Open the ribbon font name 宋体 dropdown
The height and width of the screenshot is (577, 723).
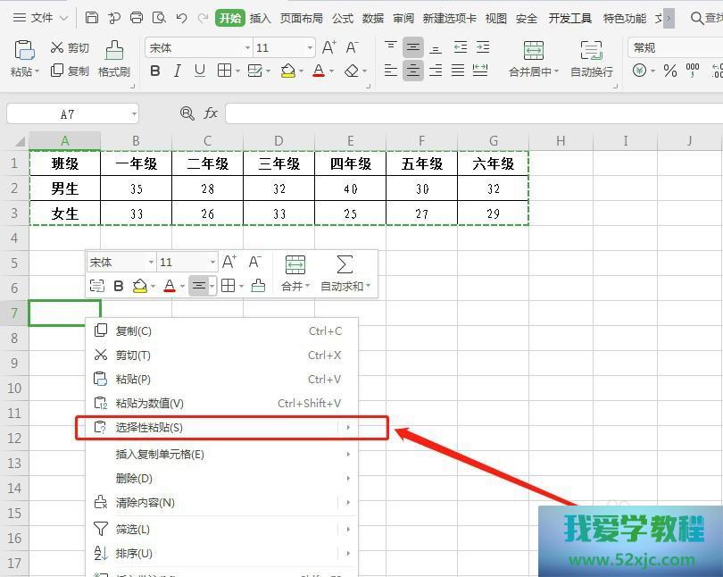point(247,48)
